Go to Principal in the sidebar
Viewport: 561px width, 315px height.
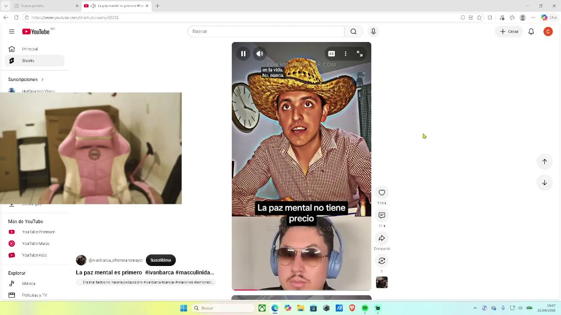tap(34, 49)
